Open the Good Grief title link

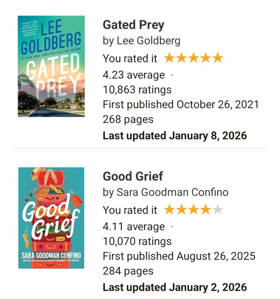point(133,177)
